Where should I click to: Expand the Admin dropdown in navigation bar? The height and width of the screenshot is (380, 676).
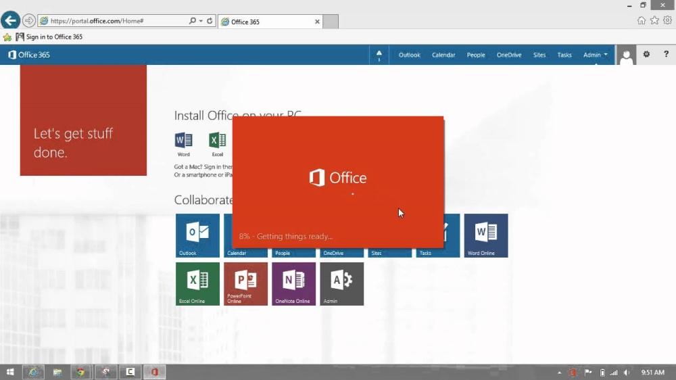tap(596, 55)
